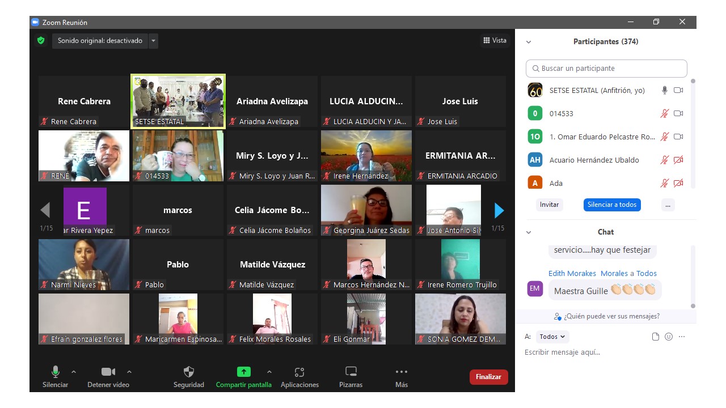Viewport: 726px width, 408px height.
Task: Open chat more options ellipsis
Action: coord(682,337)
